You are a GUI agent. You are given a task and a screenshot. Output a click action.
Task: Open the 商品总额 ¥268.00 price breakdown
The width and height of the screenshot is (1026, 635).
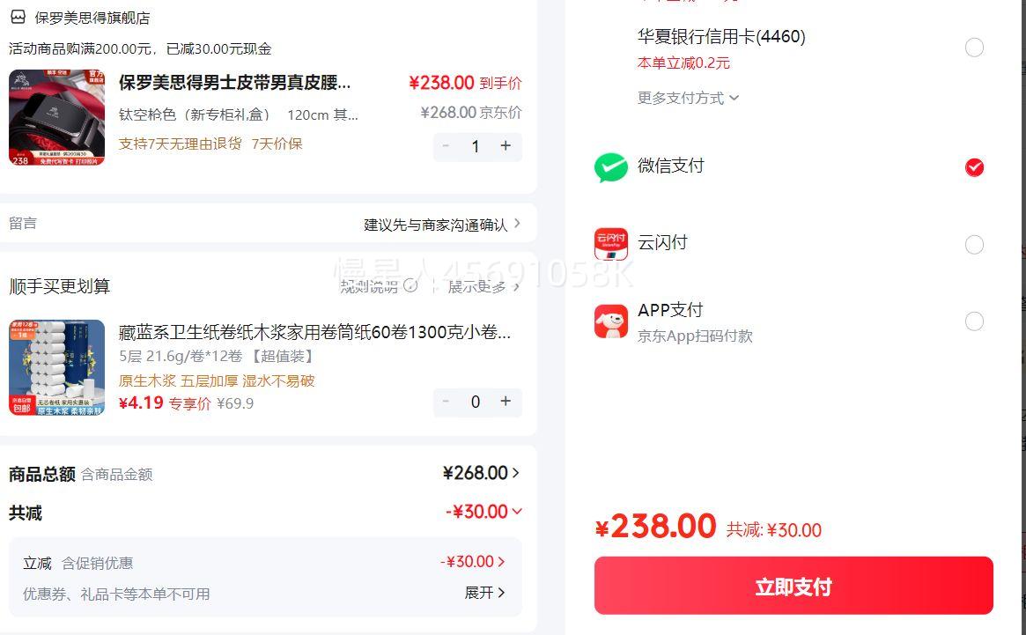click(x=481, y=473)
